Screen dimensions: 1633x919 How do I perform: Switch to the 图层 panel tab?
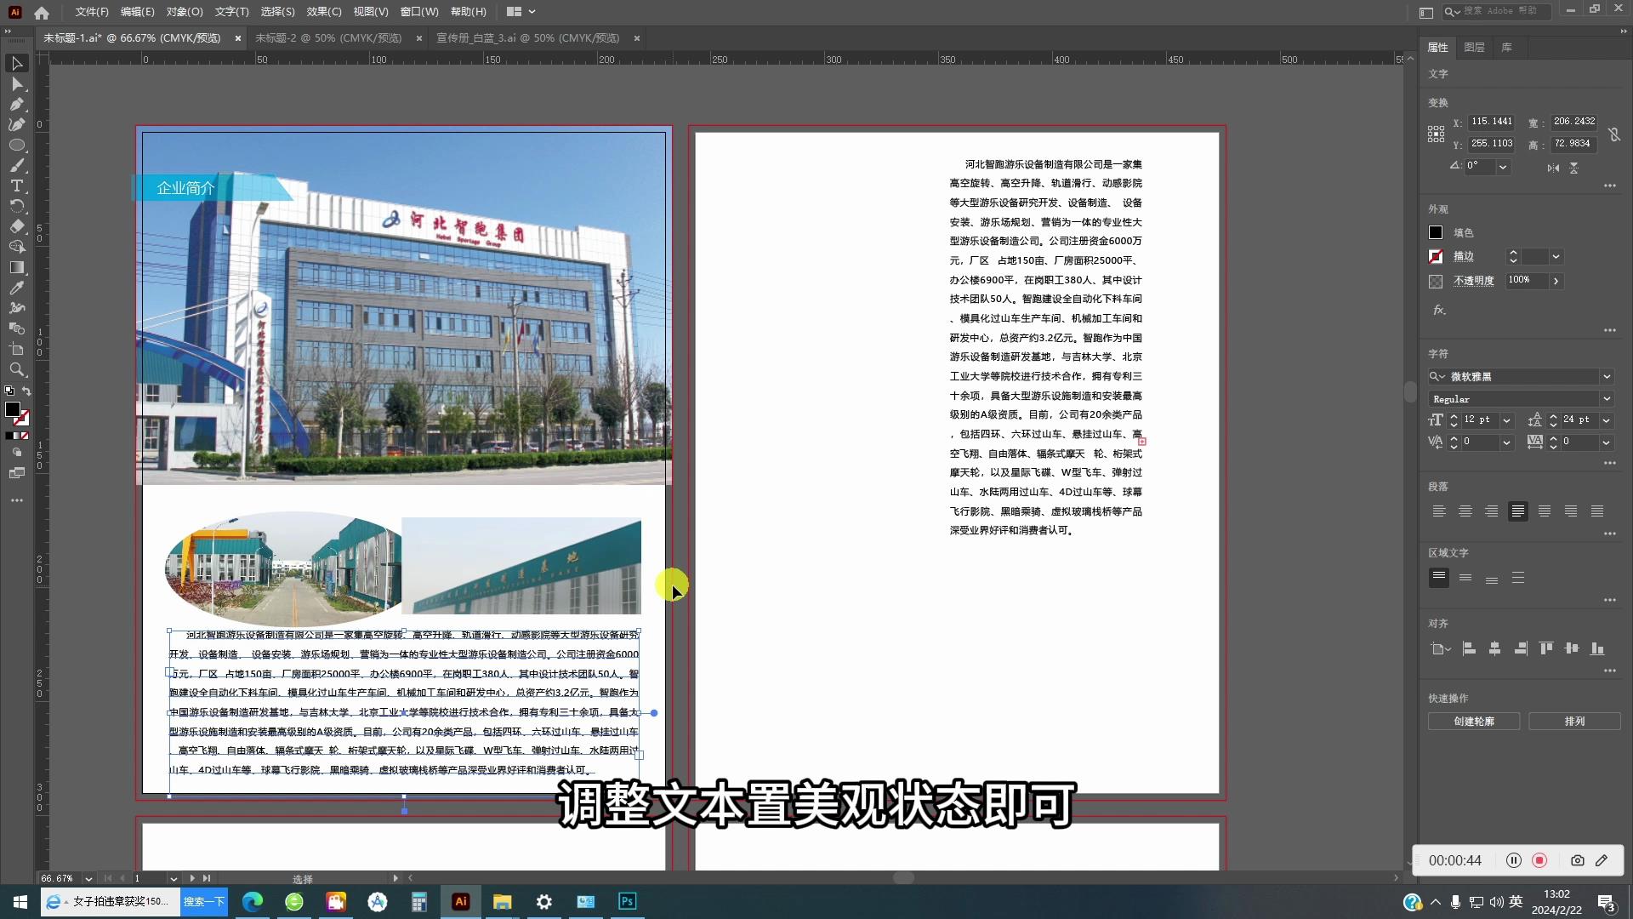coord(1474,48)
